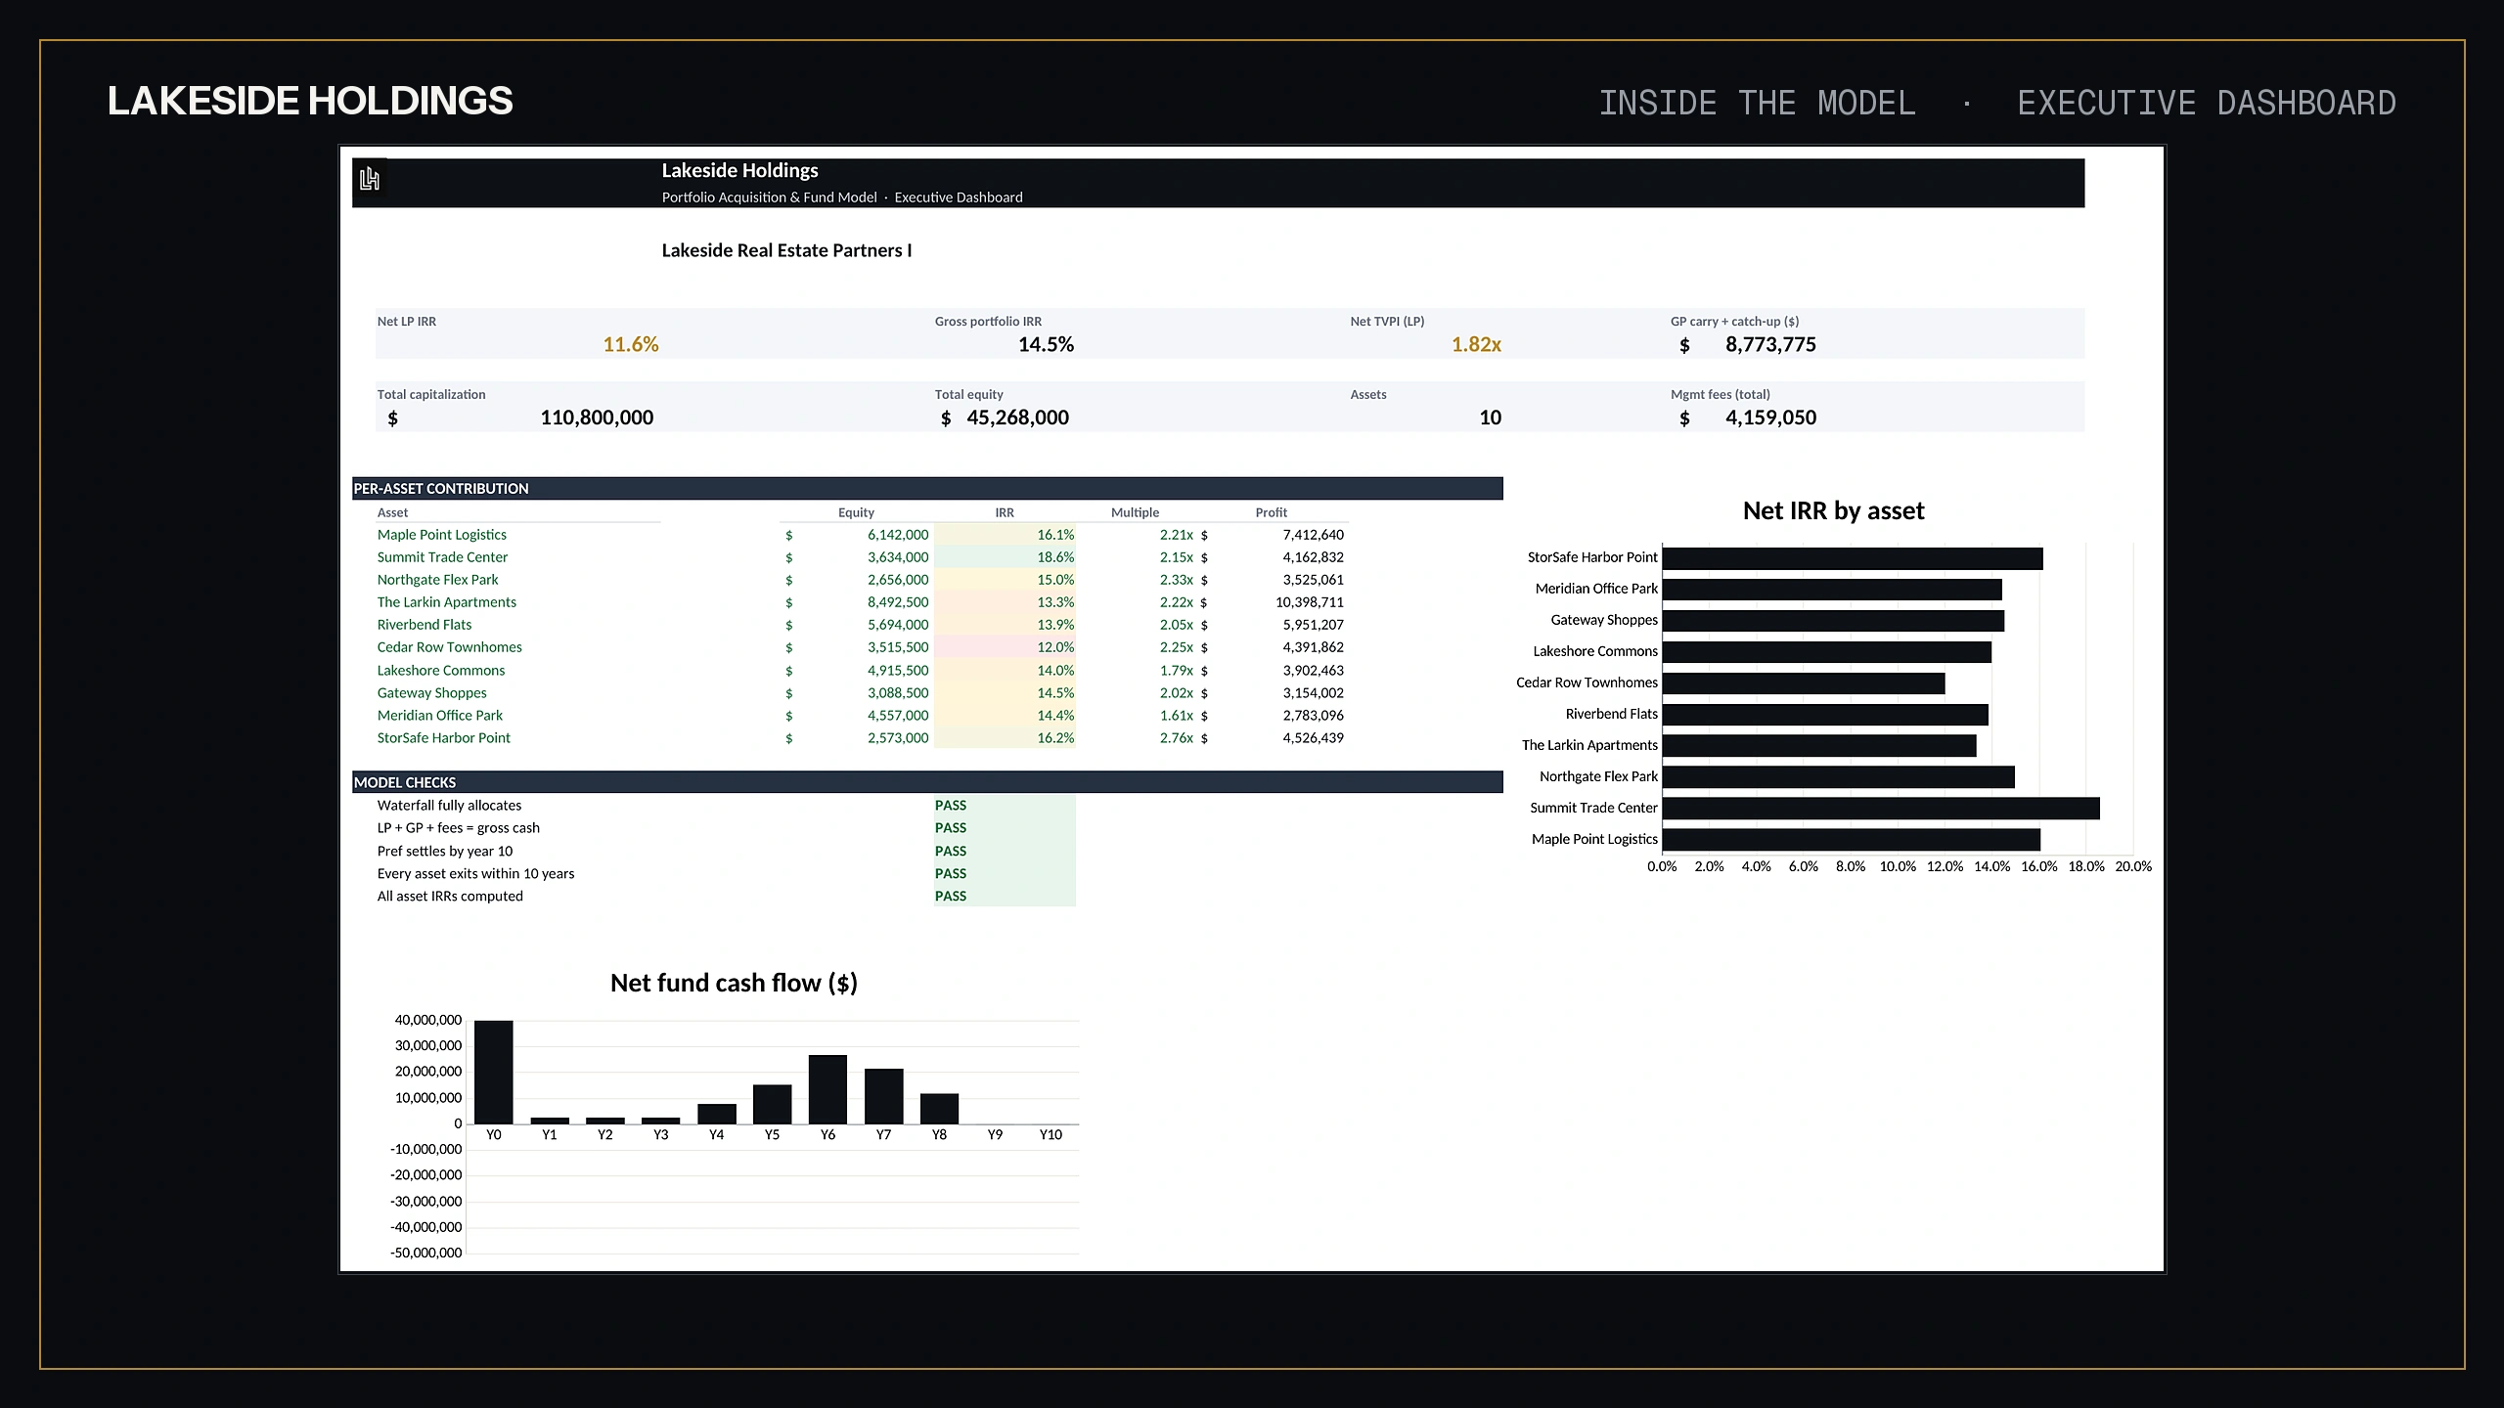Click PASS for Pref settles by year 10
This screenshot has width=2504, height=1408.
pos(950,852)
